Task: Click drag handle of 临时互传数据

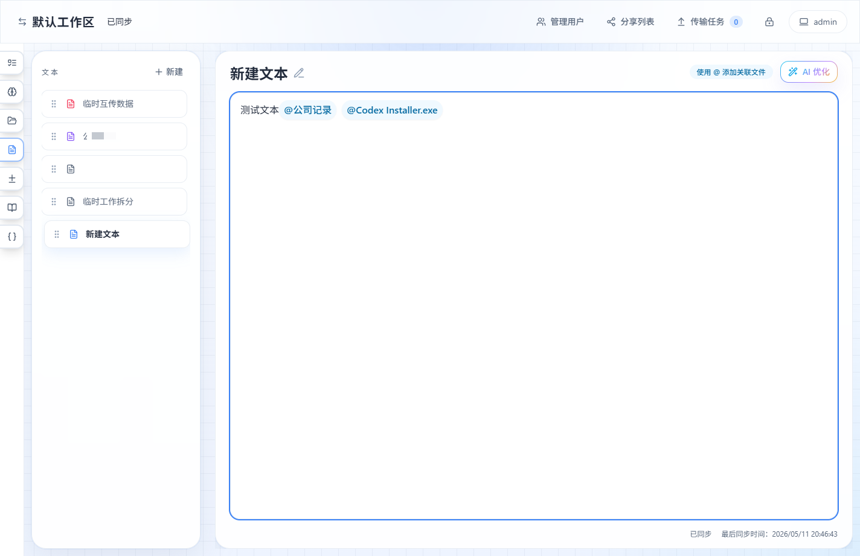Action: coord(54,104)
